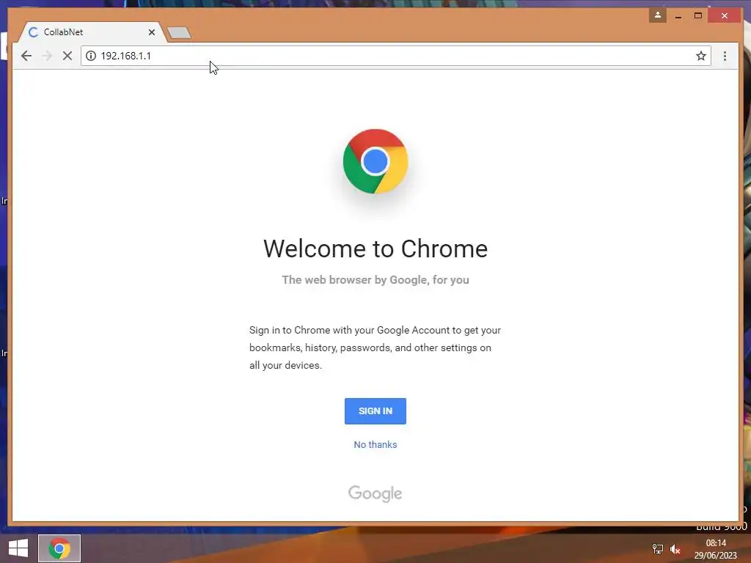Image resolution: width=751 pixels, height=563 pixels.
Task: Go back using the back arrow
Action: [x=26, y=56]
